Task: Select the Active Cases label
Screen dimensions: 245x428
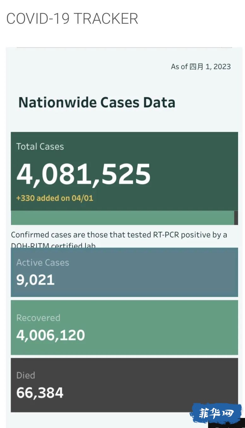Action: click(43, 263)
